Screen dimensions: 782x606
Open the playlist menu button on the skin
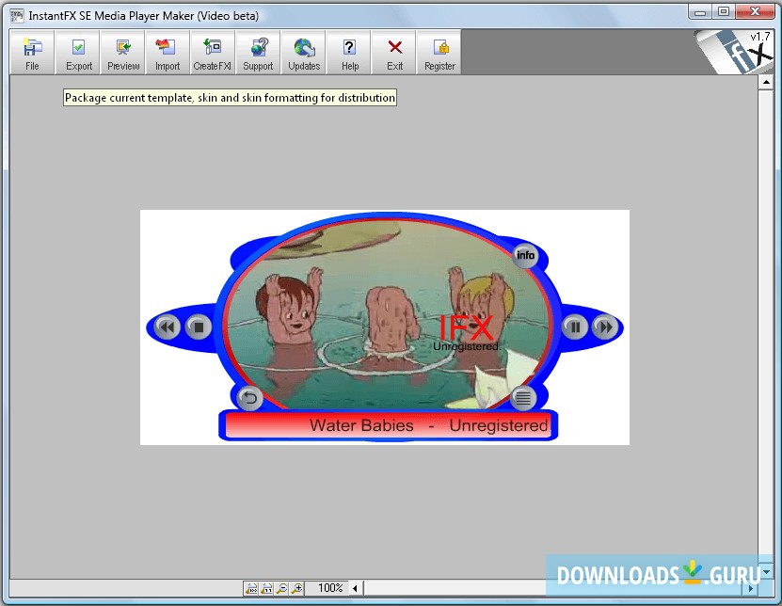[523, 398]
